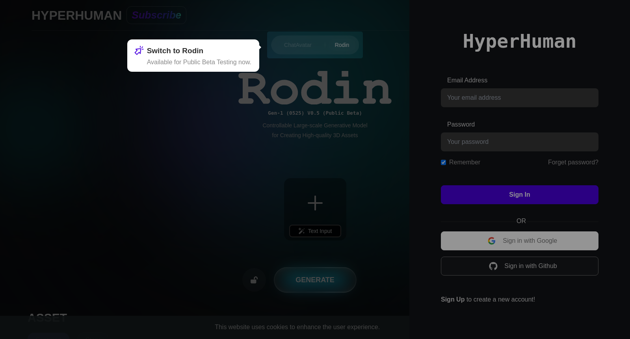Click the 'Controllable Large-scale Generative Model' text
Screen dimensions: 630x339
click(x=315, y=125)
